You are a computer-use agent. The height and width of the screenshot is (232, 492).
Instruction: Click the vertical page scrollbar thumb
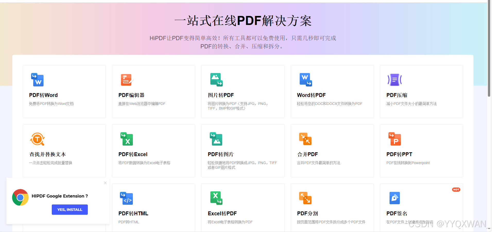pos(489,49)
